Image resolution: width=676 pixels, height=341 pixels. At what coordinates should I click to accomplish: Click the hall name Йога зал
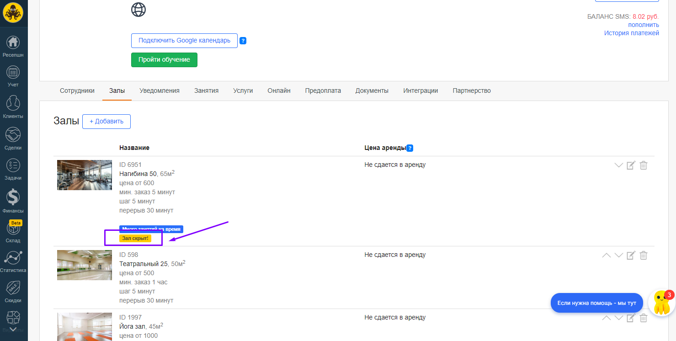coord(133,326)
